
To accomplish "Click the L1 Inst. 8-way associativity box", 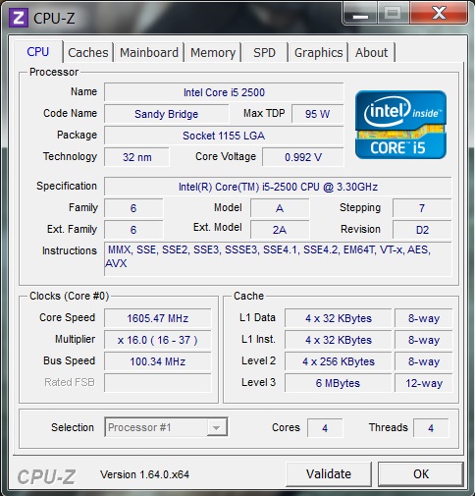I will point(424,340).
